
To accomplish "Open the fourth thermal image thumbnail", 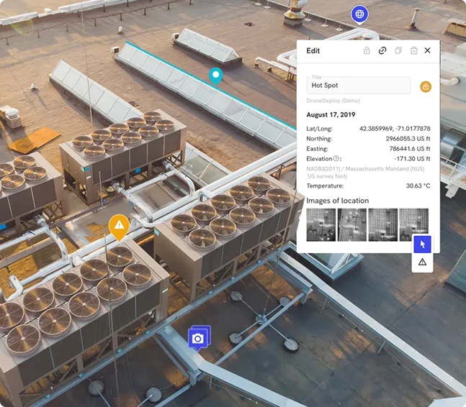I will pyautogui.click(x=414, y=224).
